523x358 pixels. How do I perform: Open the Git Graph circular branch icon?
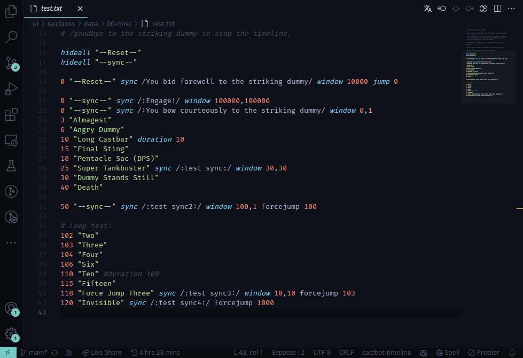(x=11, y=191)
